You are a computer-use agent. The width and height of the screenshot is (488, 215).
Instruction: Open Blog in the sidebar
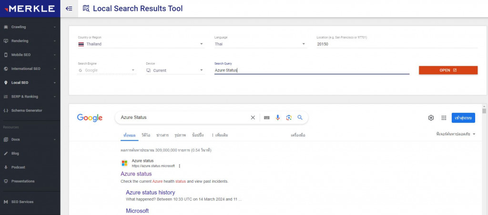coord(15,154)
